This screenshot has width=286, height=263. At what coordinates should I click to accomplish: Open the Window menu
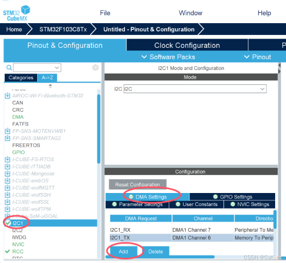click(x=190, y=13)
